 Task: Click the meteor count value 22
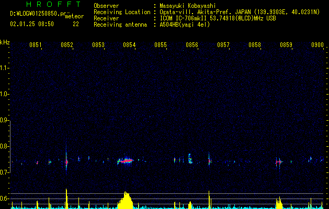(76, 24)
